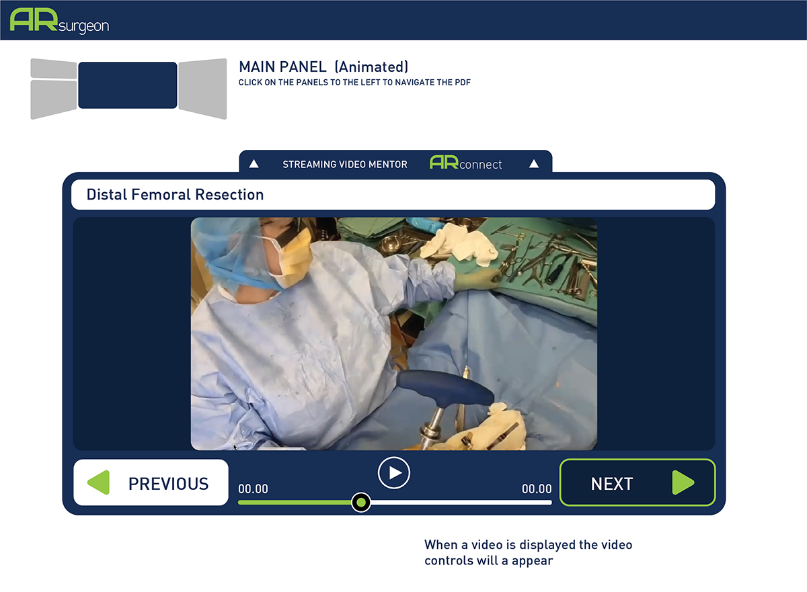Image resolution: width=807 pixels, height=592 pixels.
Task: Select the center dark blue main panel
Action: coord(128,85)
